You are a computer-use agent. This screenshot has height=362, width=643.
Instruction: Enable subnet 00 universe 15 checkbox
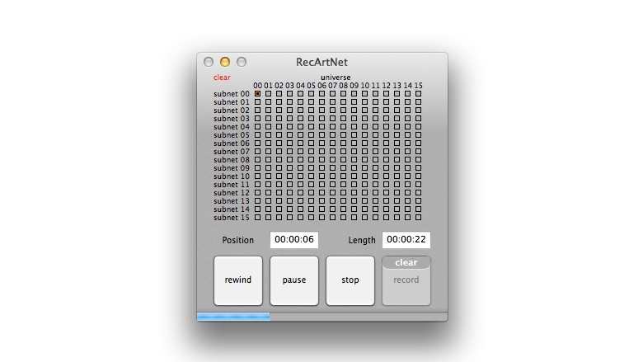tap(418, 94)
